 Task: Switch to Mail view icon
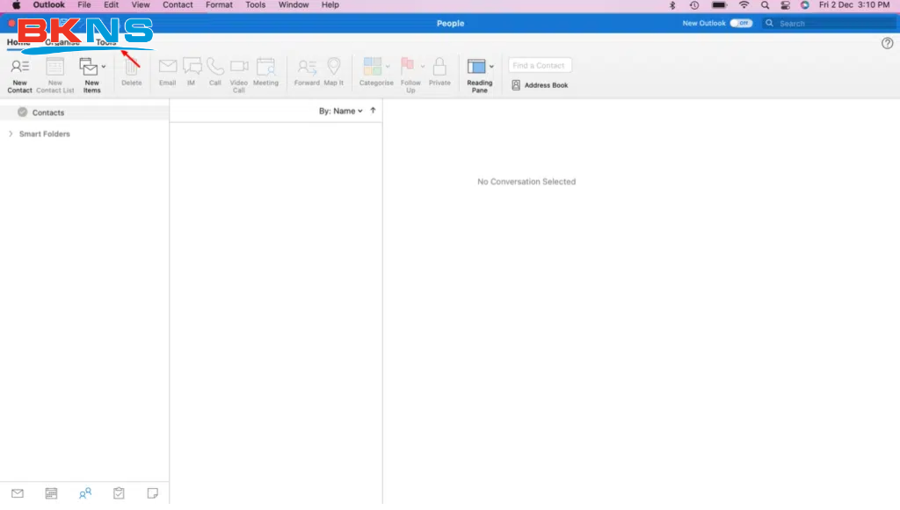pos(18,493)
